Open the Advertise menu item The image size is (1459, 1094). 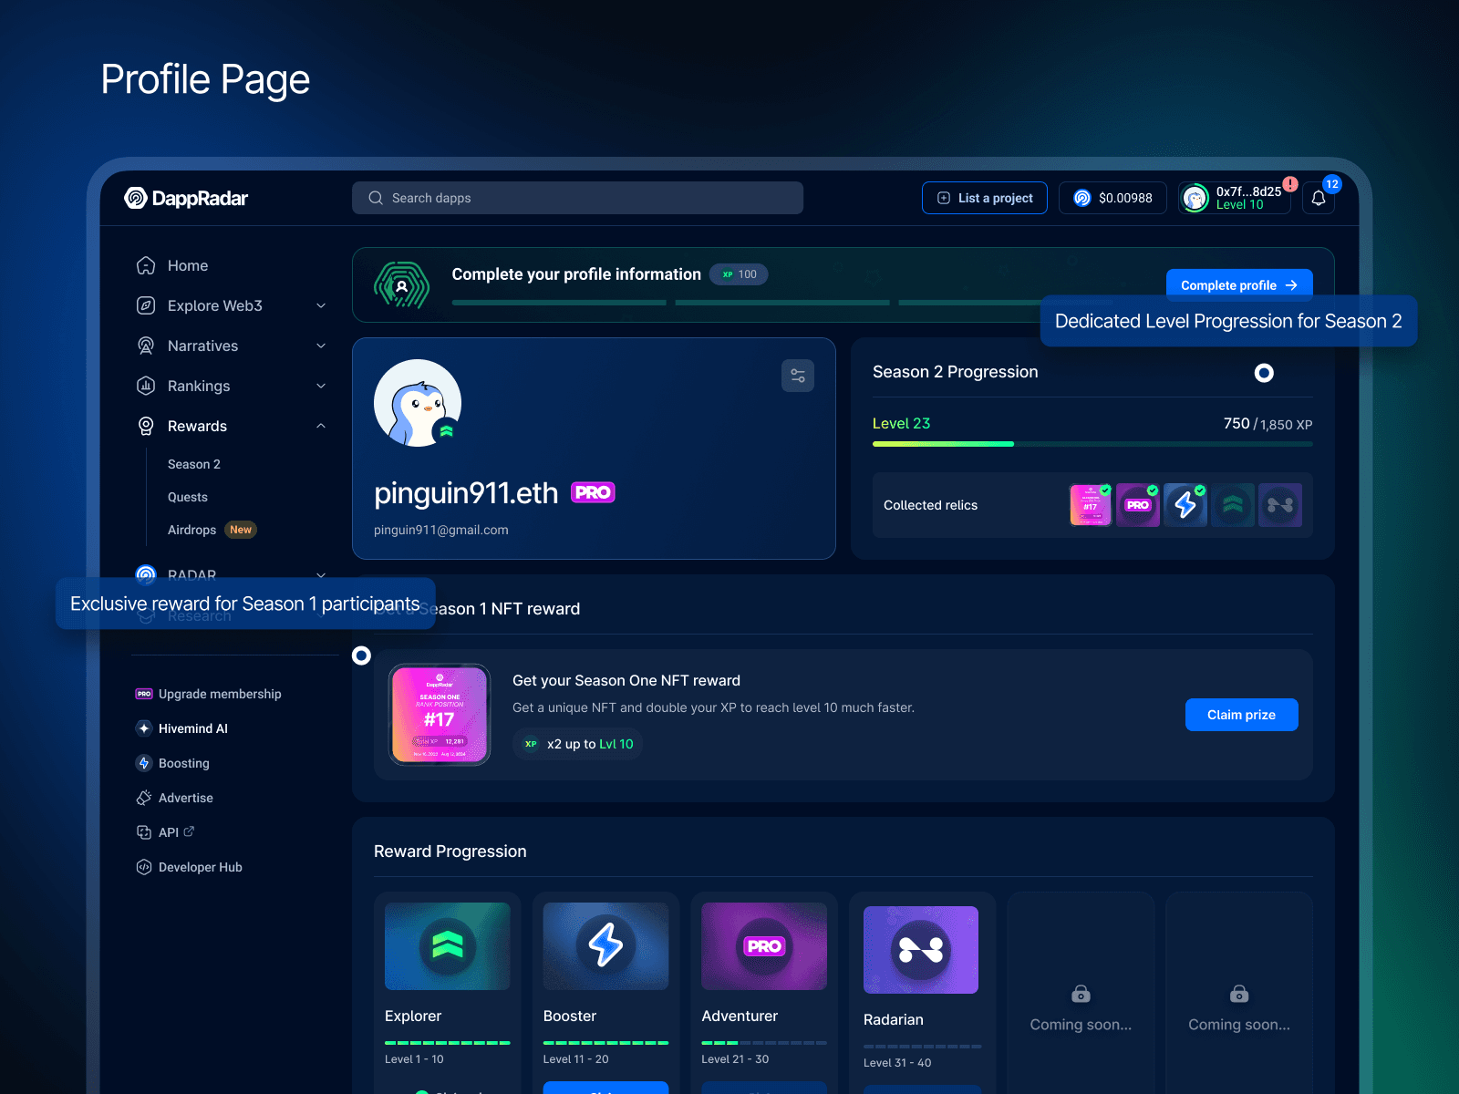coord(186,798)
